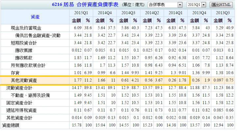Click the 流動資產合計 row label
The width and height of the screenshot is (237, 131).
19,88
